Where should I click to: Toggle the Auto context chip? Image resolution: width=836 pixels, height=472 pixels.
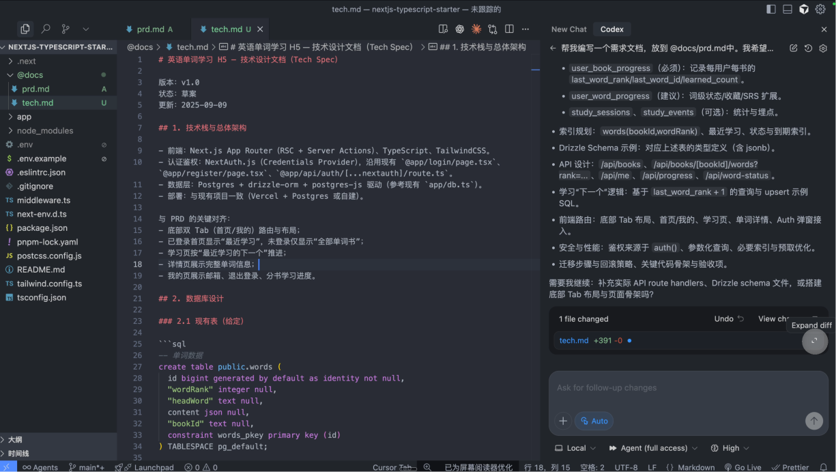coord(594,421)
